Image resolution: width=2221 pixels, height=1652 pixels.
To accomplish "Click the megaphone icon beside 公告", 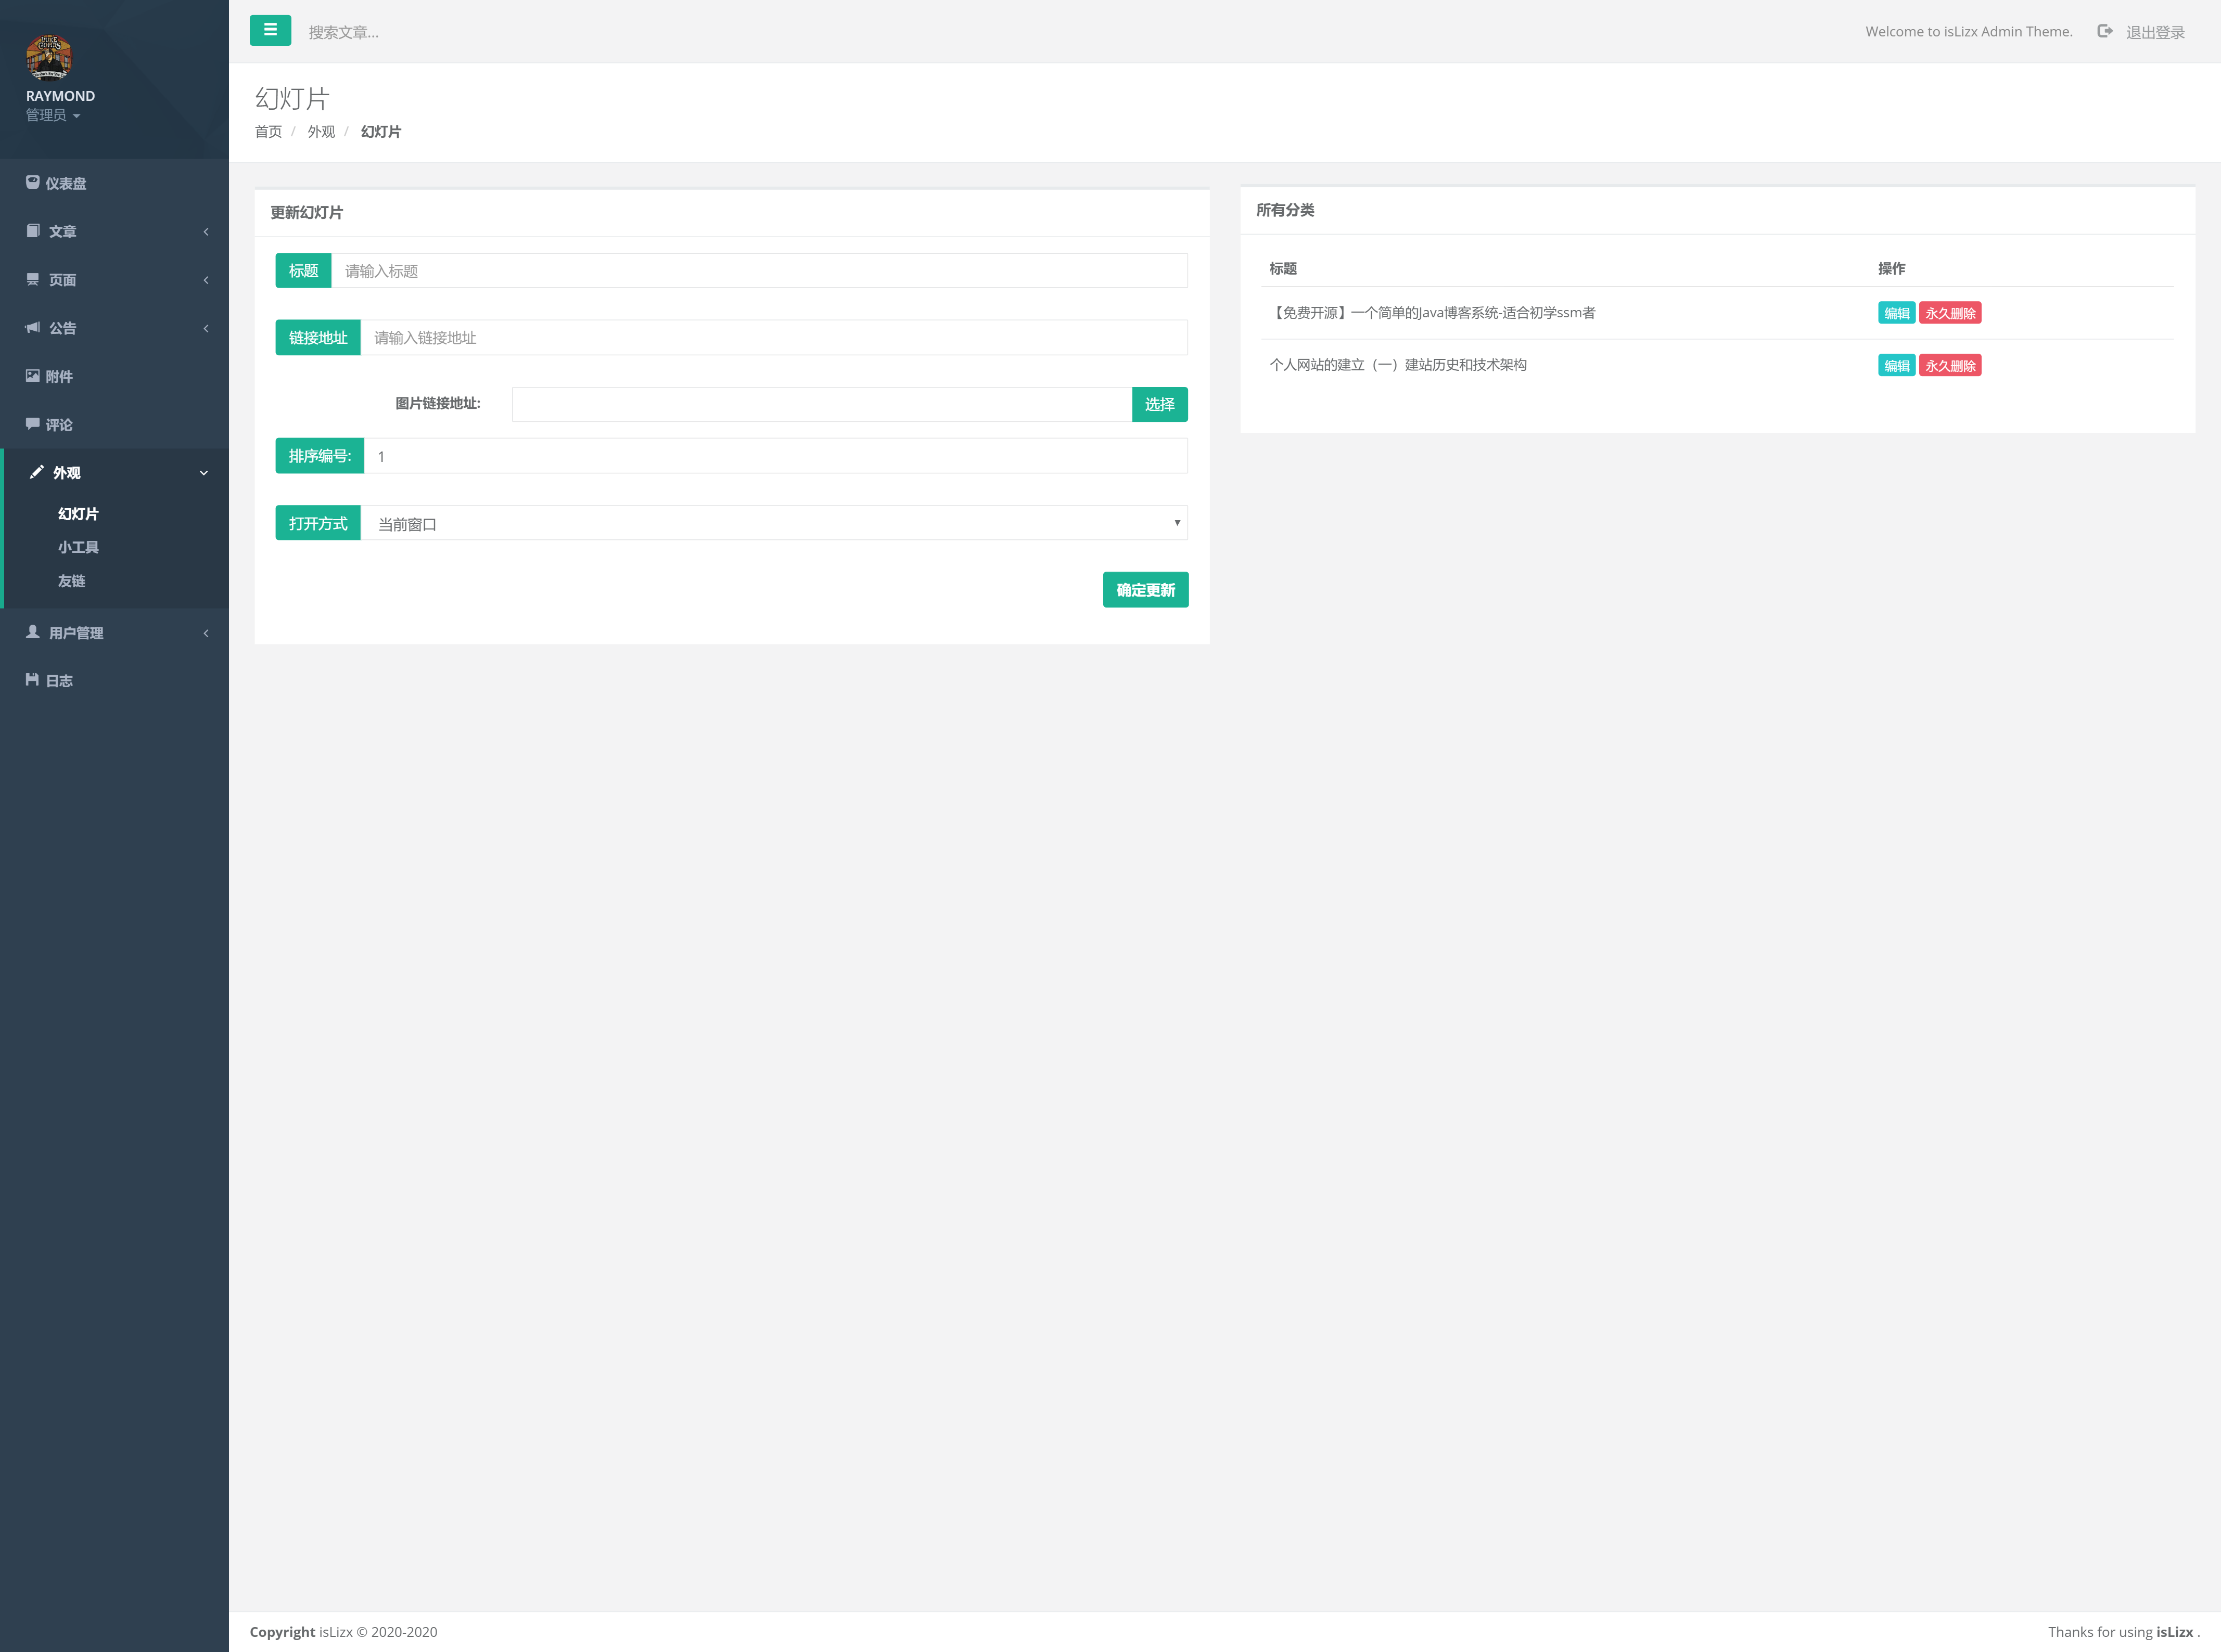I will click(32, 328).
